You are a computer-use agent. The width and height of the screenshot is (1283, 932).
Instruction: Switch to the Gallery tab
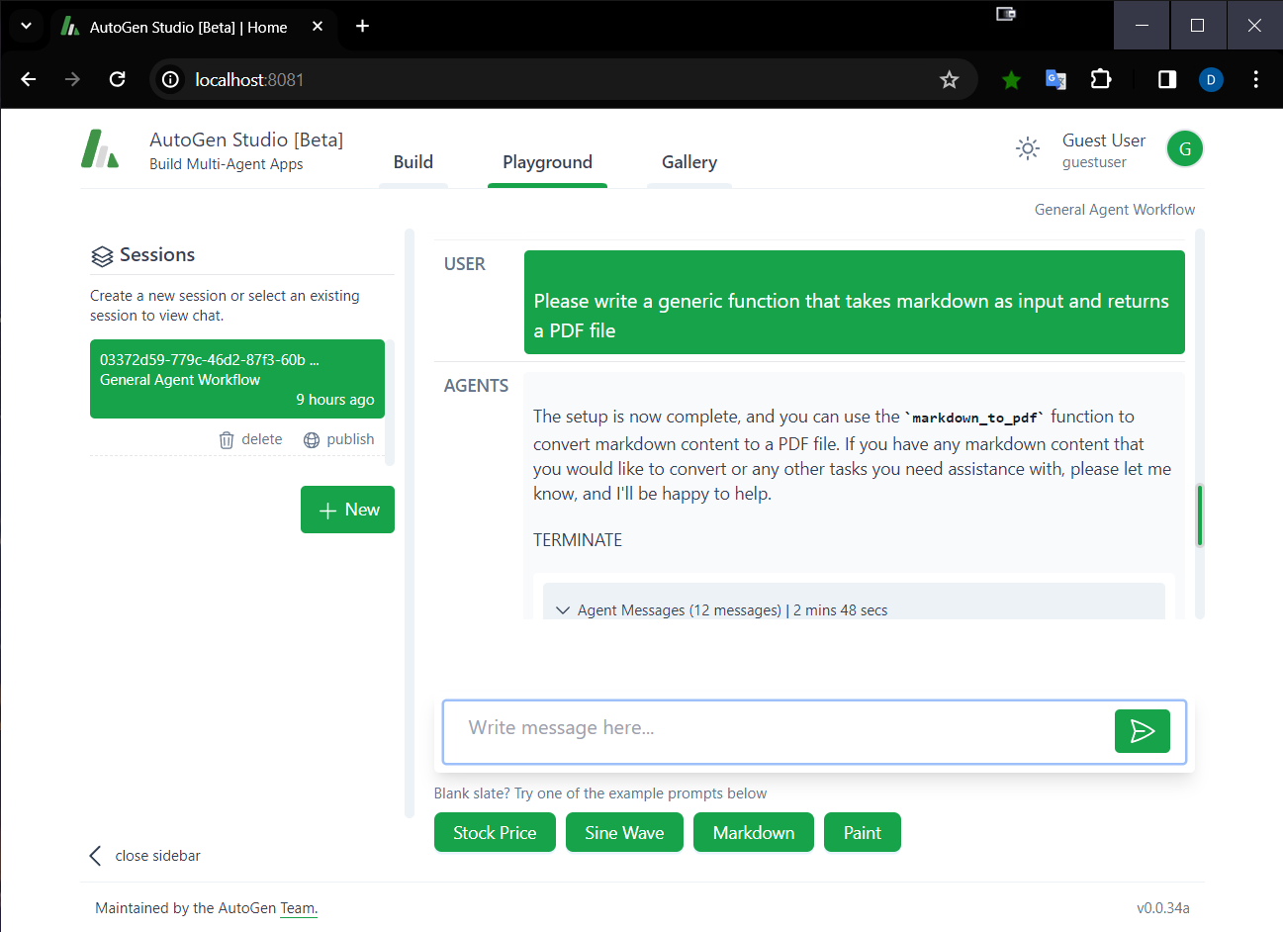[x=689, y=162]
